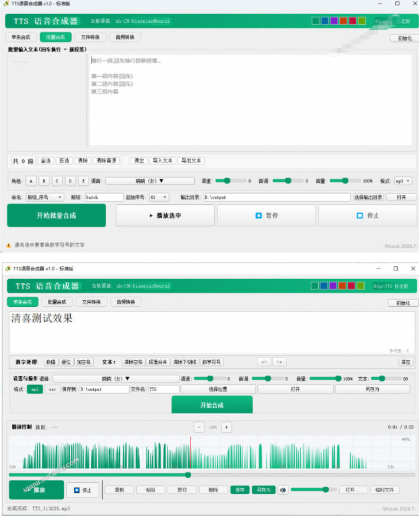This screenshot has width=419, height=517.
Task: Click the green 开始批量合成 button
Action: point(57,215)
